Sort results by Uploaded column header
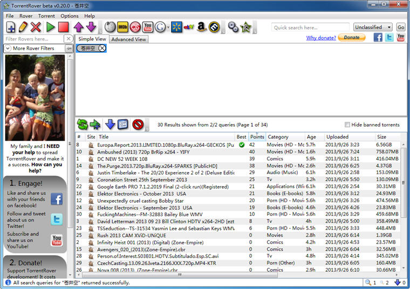Image resolution: width=410 pixels, height=289 pixels. click(x=350, y=136)
